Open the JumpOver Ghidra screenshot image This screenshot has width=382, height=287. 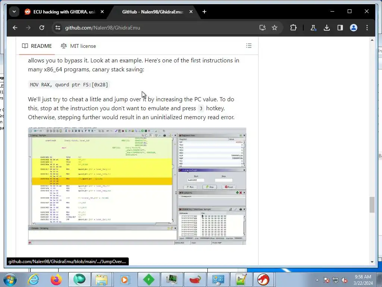(137, 186)
